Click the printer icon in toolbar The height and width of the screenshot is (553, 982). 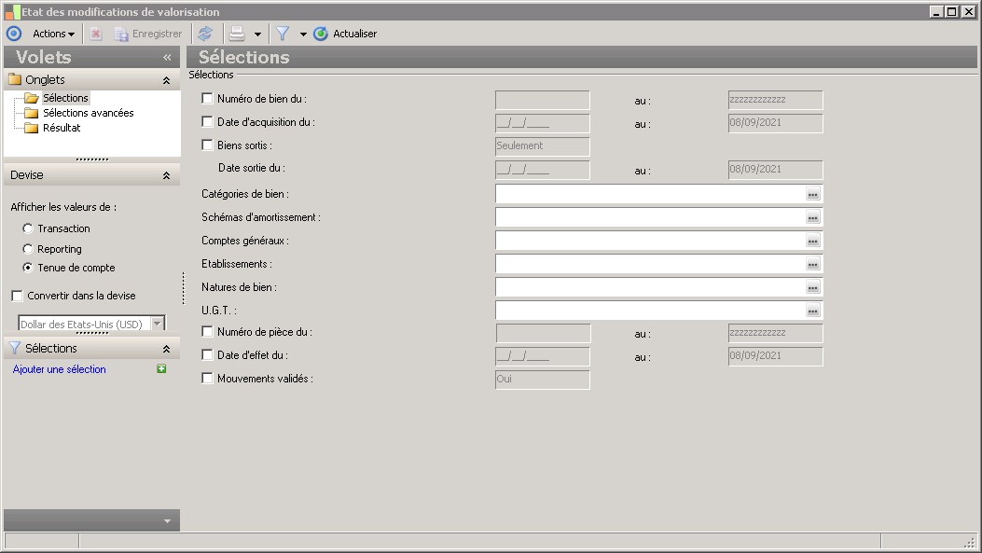pyautogui.click(x=237, y=34)
